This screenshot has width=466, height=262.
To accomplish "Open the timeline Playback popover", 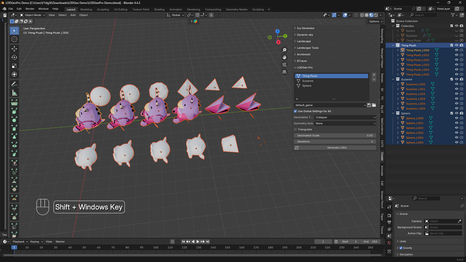I will click(x=20, y=242).
